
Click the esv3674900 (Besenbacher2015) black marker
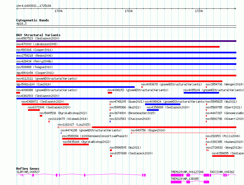pos(110,116)
